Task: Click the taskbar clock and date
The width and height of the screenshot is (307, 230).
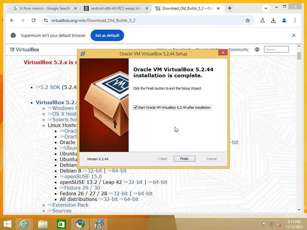Action: 294,224
